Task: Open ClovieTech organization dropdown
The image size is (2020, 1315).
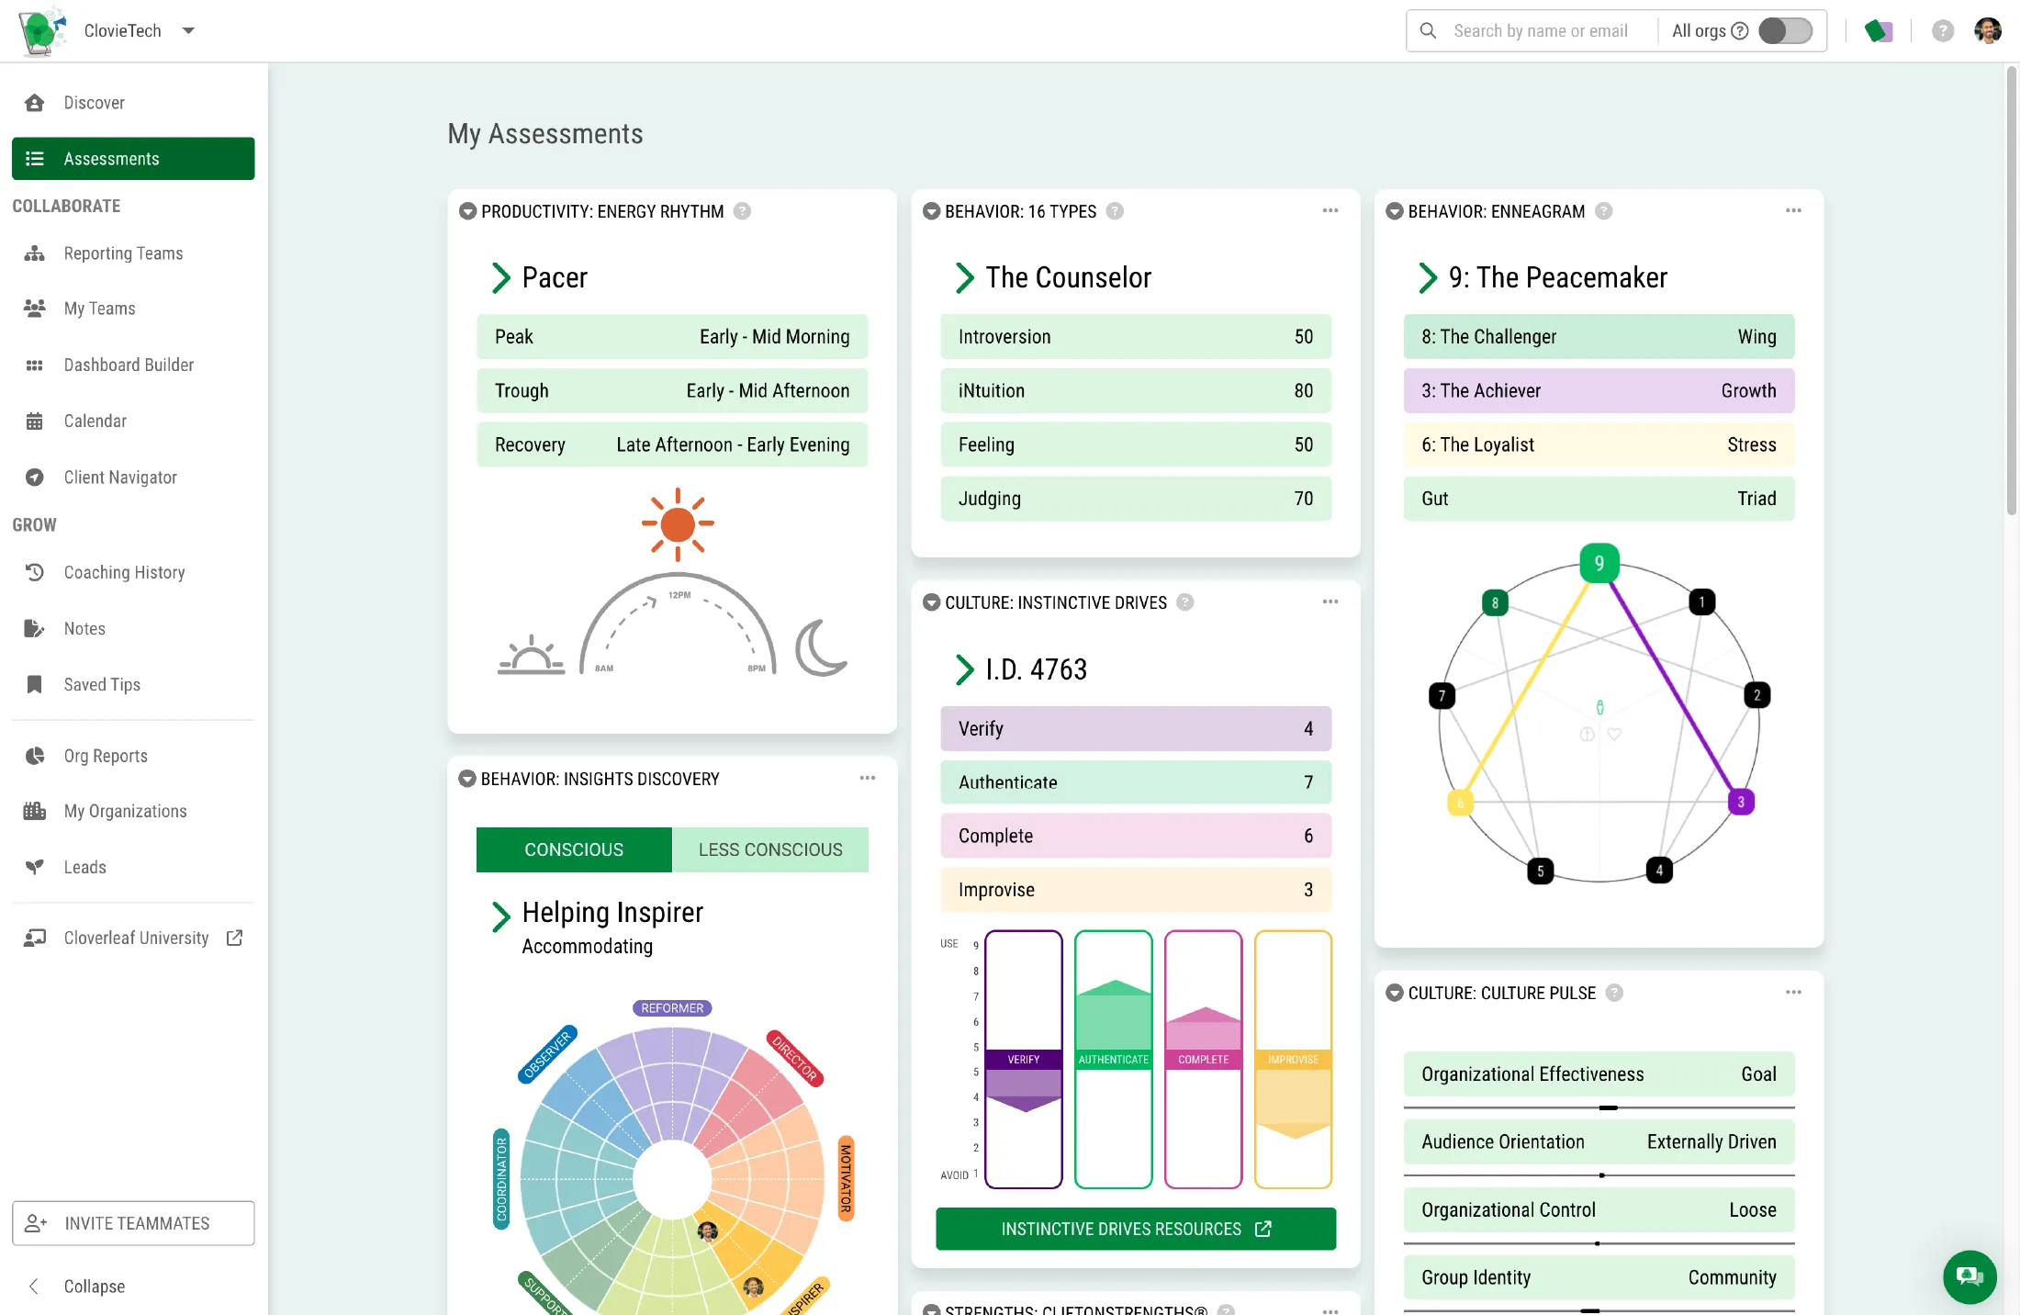Action: 188,31
